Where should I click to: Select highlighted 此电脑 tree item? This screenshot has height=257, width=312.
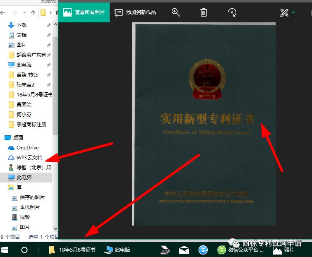(x=26, y=178)
